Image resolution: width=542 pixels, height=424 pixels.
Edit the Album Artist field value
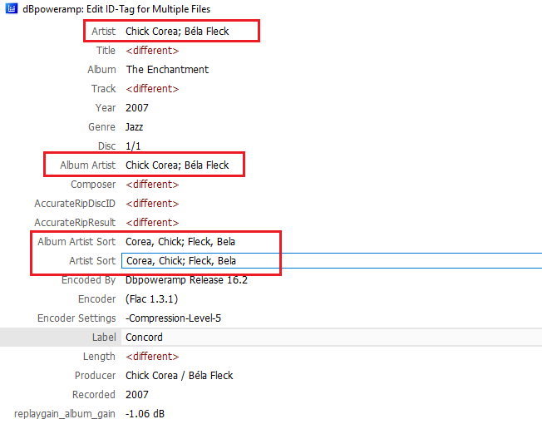pos(177,165)
